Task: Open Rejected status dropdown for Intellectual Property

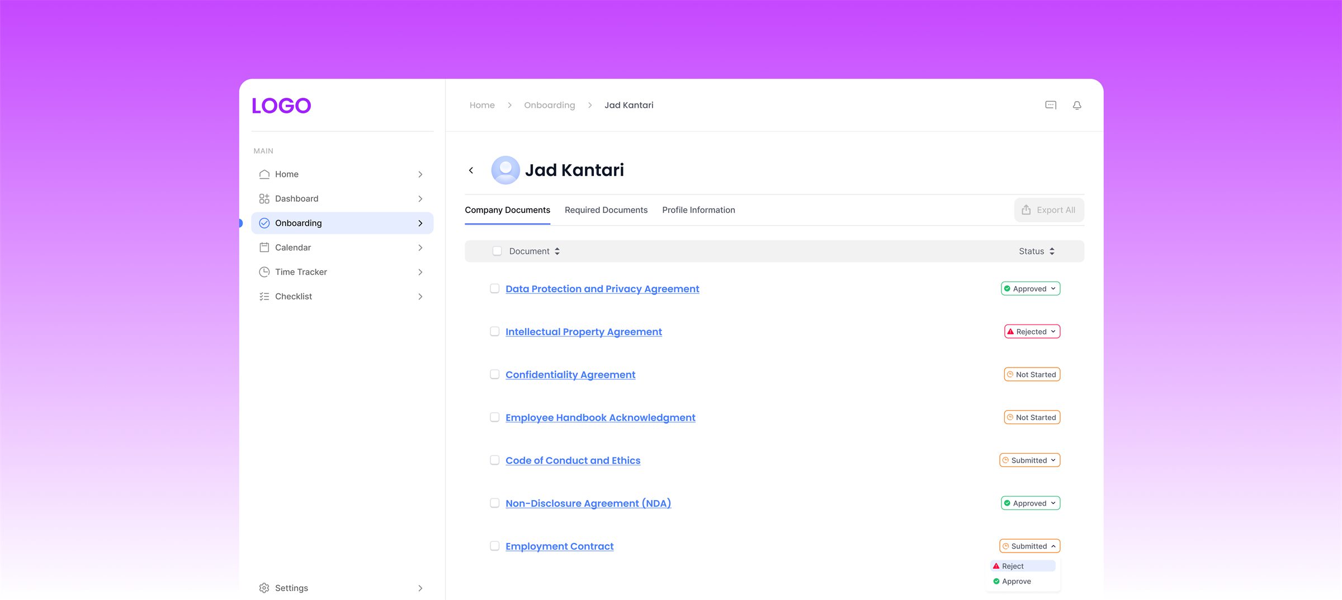Action: tap(1032, 332)
